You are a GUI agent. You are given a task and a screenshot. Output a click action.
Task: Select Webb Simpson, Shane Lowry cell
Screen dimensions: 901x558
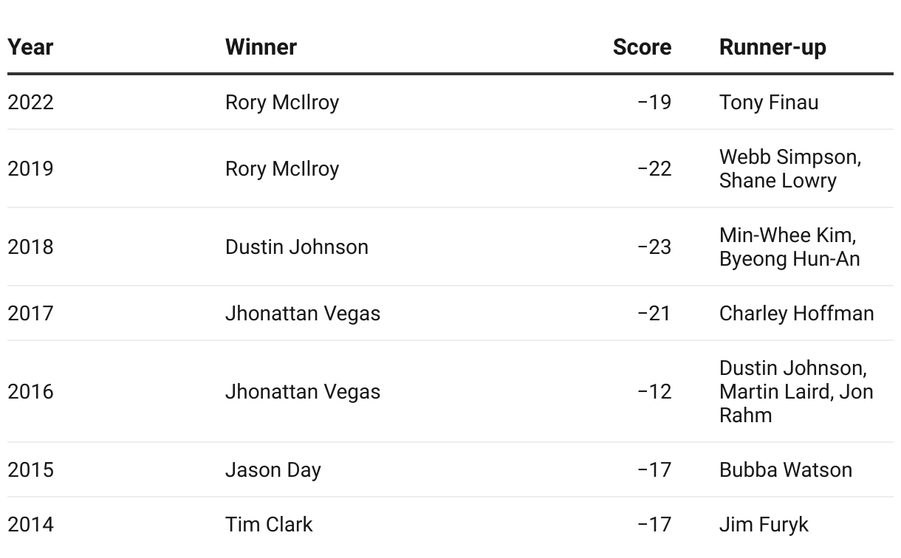click(x=790, y=168)
